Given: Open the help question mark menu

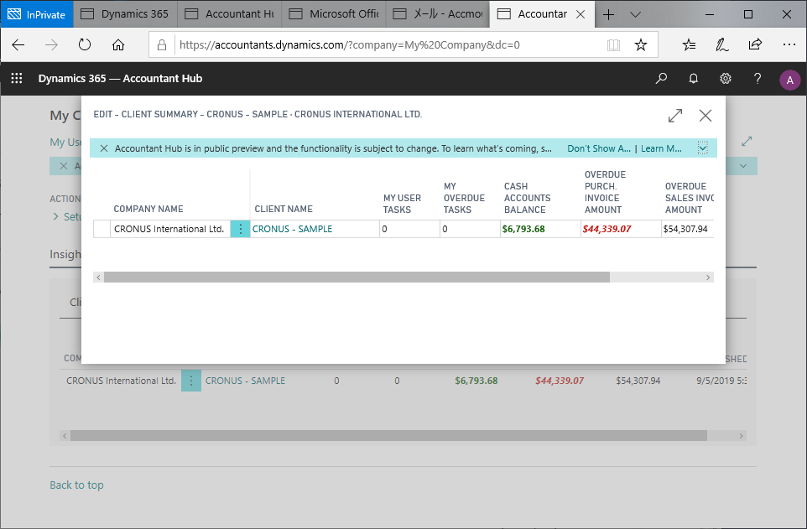Looking at the screenshot, I should click(x=757, y=78).
